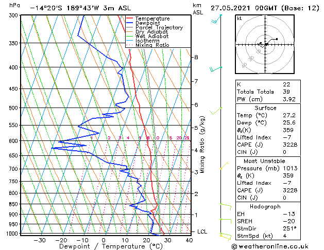Click the wind barb at 300 hPa

point(216,19)
